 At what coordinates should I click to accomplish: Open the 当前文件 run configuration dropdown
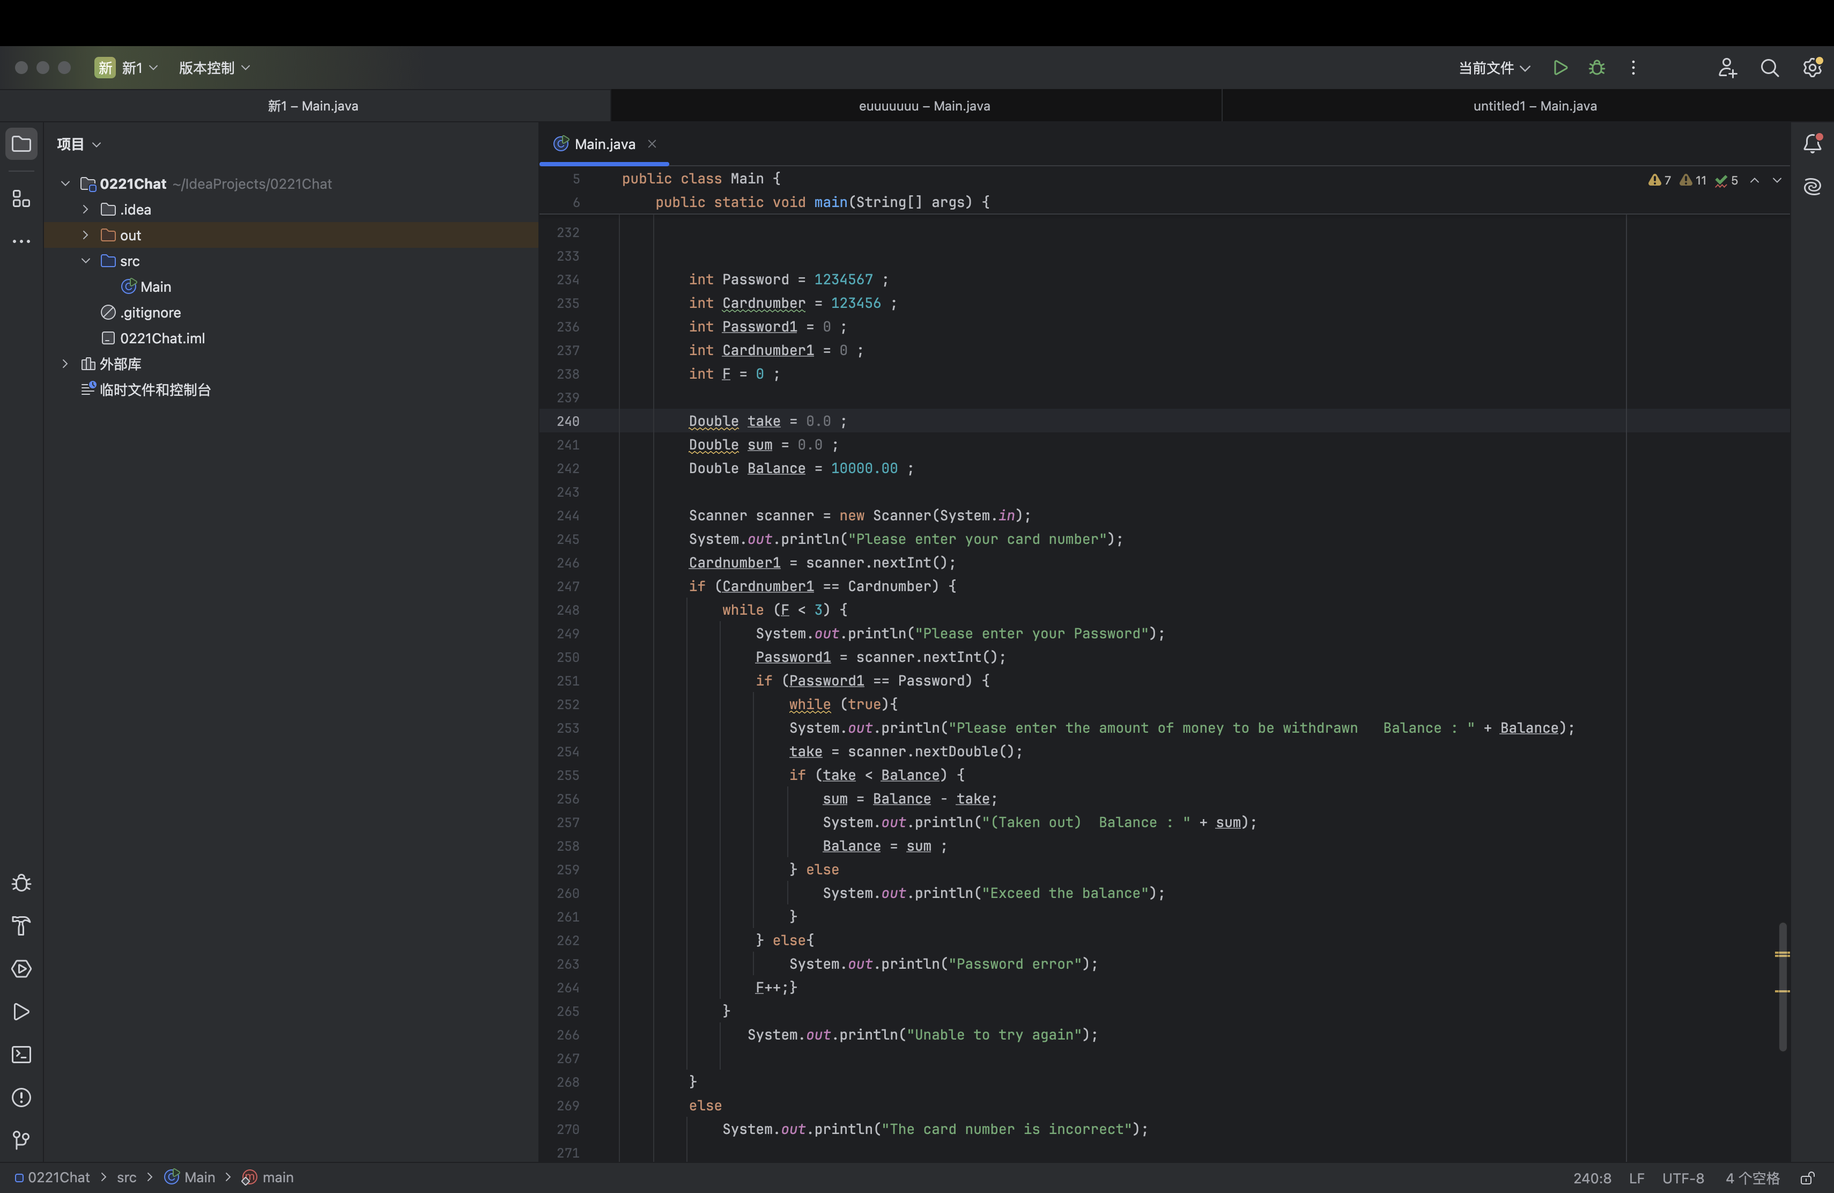click(1493, 68)
